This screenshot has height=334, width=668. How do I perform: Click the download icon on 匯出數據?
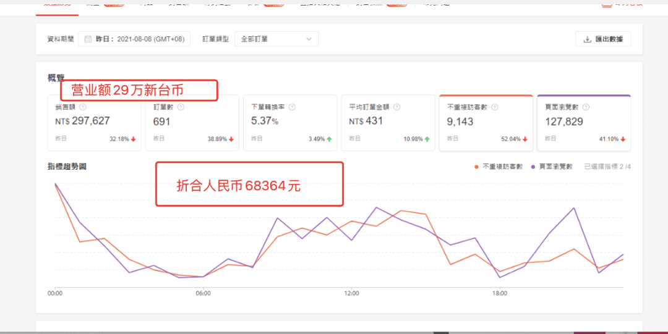pos(587,40)
